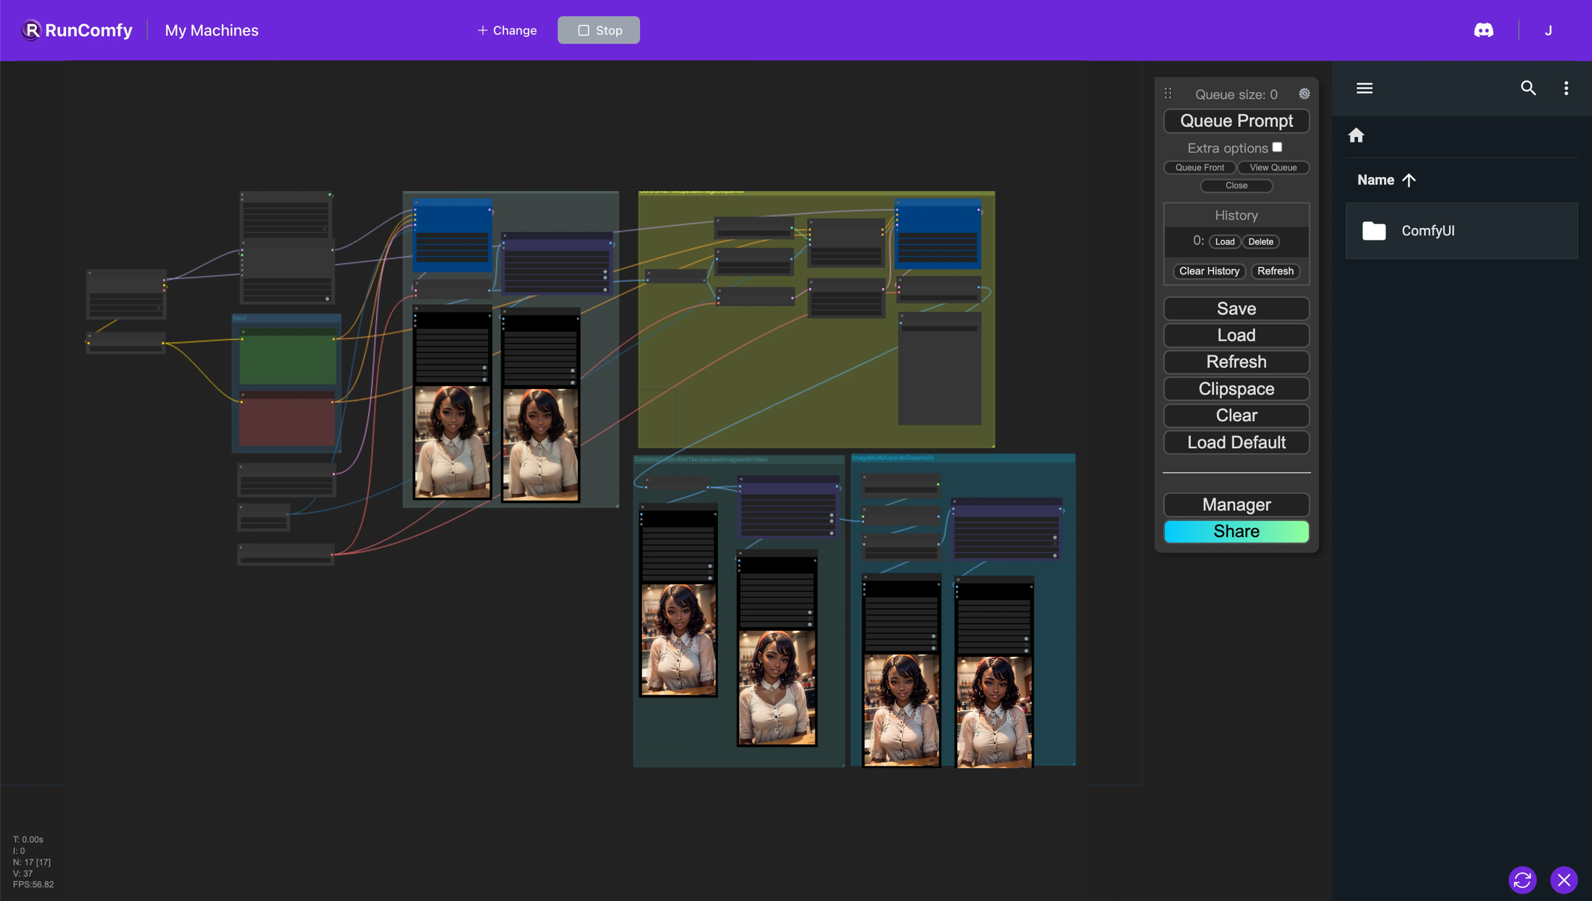1592x901 pixels.
Task: Enable the Extra options checkbox
Action: point(1277,147)
